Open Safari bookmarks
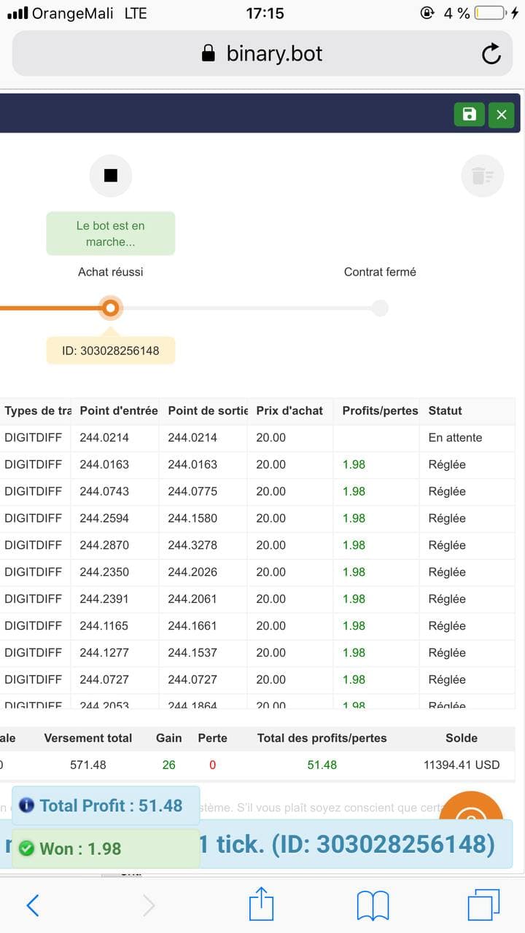525x933 pixels. [373, 905]
